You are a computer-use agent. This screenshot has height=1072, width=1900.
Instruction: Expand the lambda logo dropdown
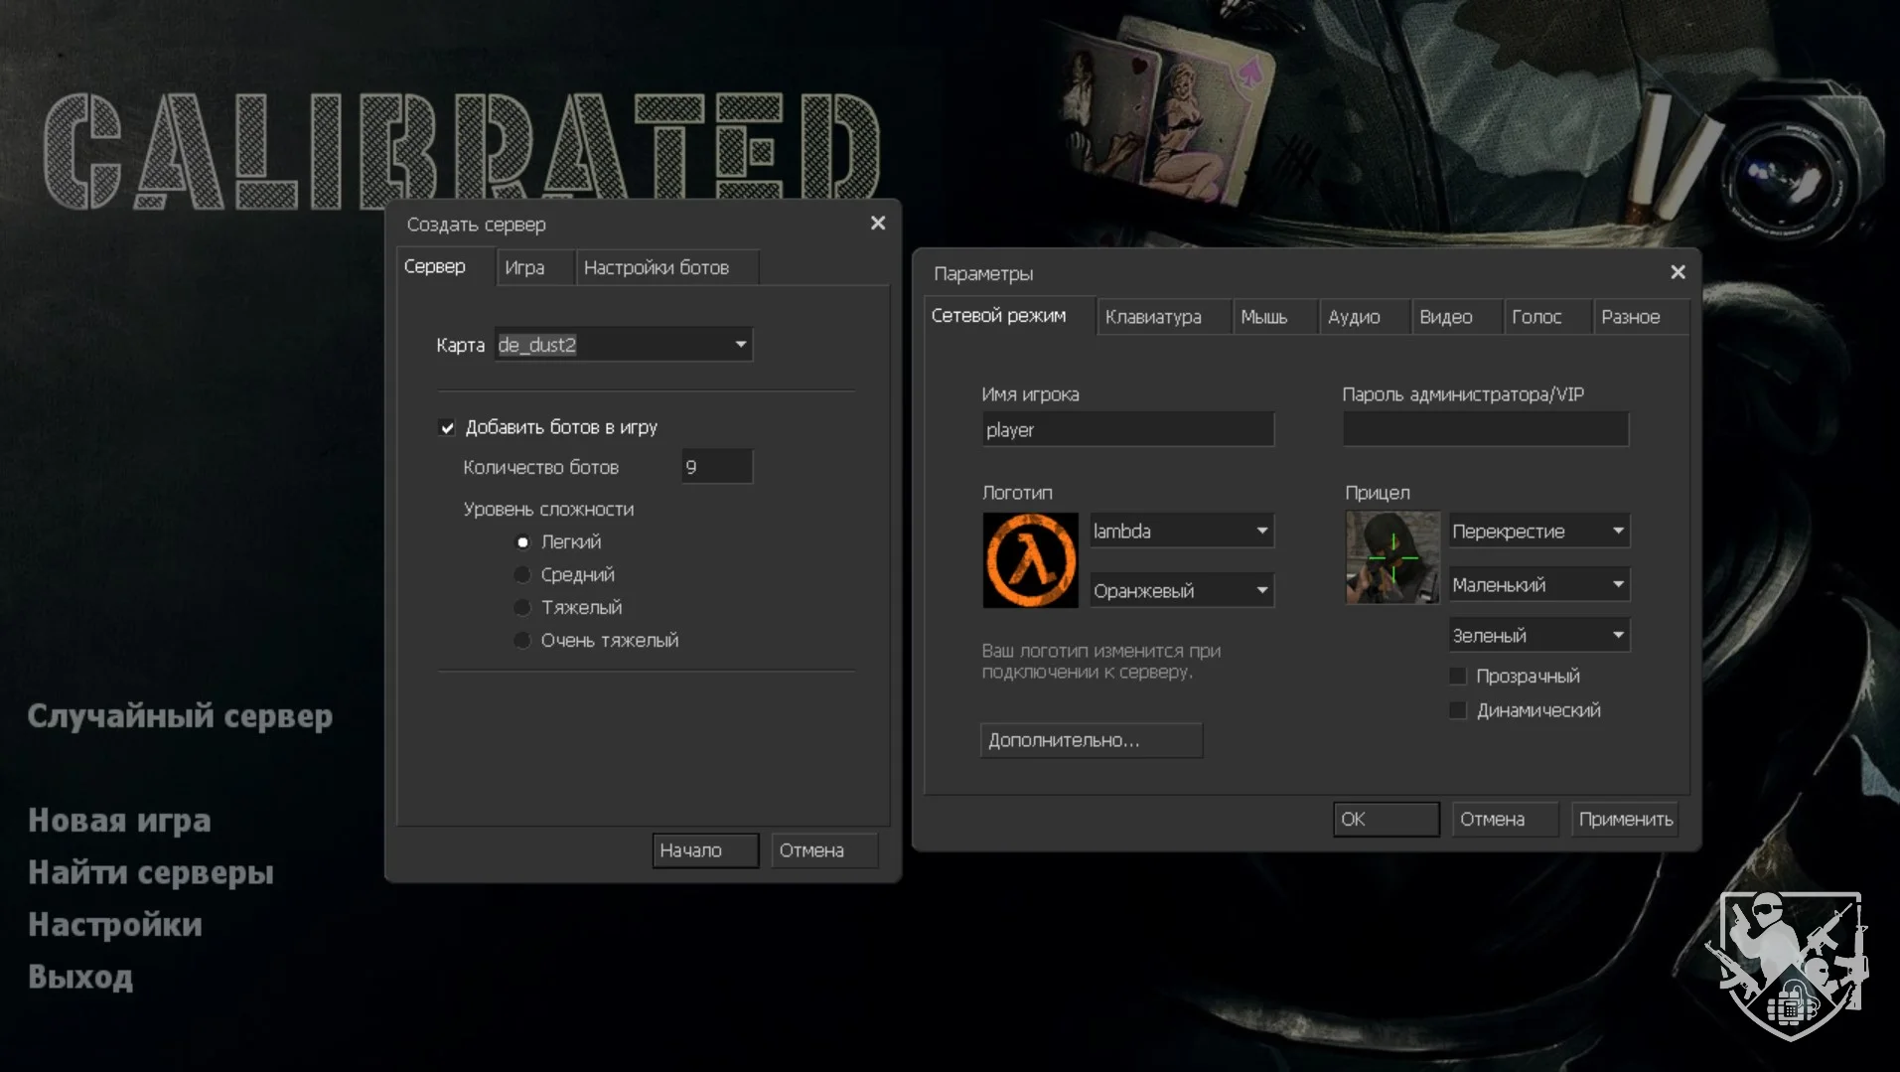[x=1261, y=532]
